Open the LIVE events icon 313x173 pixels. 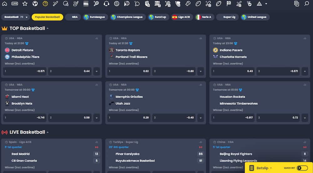(x=15, y=3)
